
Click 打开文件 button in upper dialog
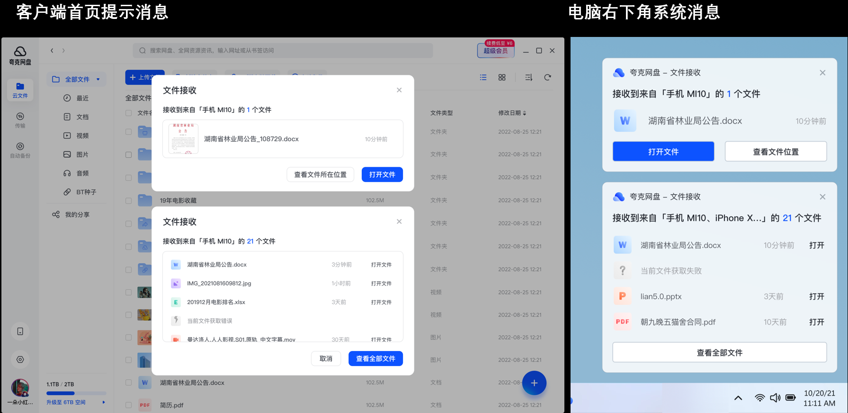coord(382,174)
